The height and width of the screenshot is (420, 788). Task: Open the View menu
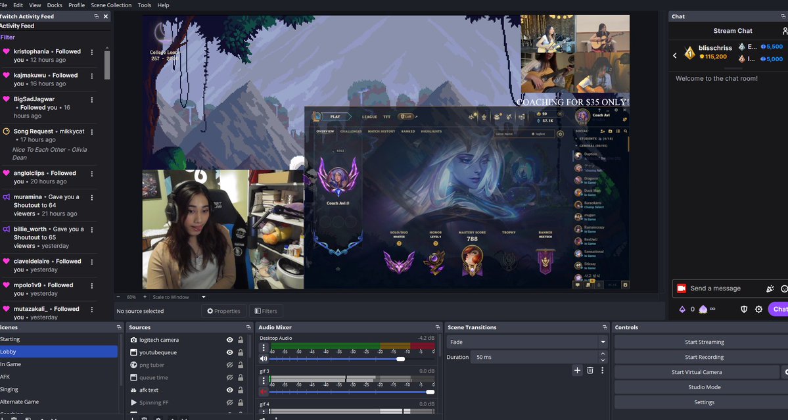pyautogui.click(x=35, y=5)
